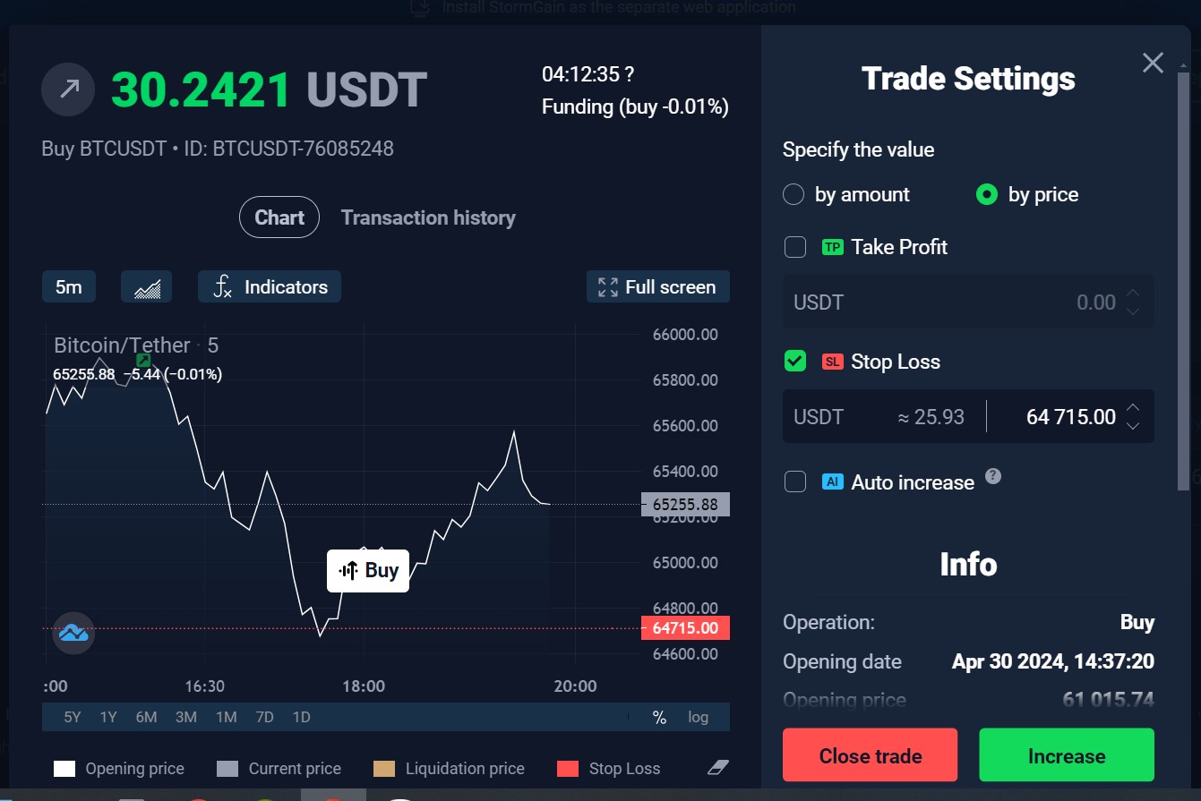
Task: Change the 5m timeframe selector
Action: pyautogui.click(x=69, y=287)
